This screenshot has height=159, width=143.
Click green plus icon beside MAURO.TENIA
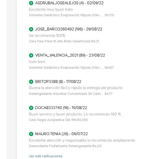point(31,134)
